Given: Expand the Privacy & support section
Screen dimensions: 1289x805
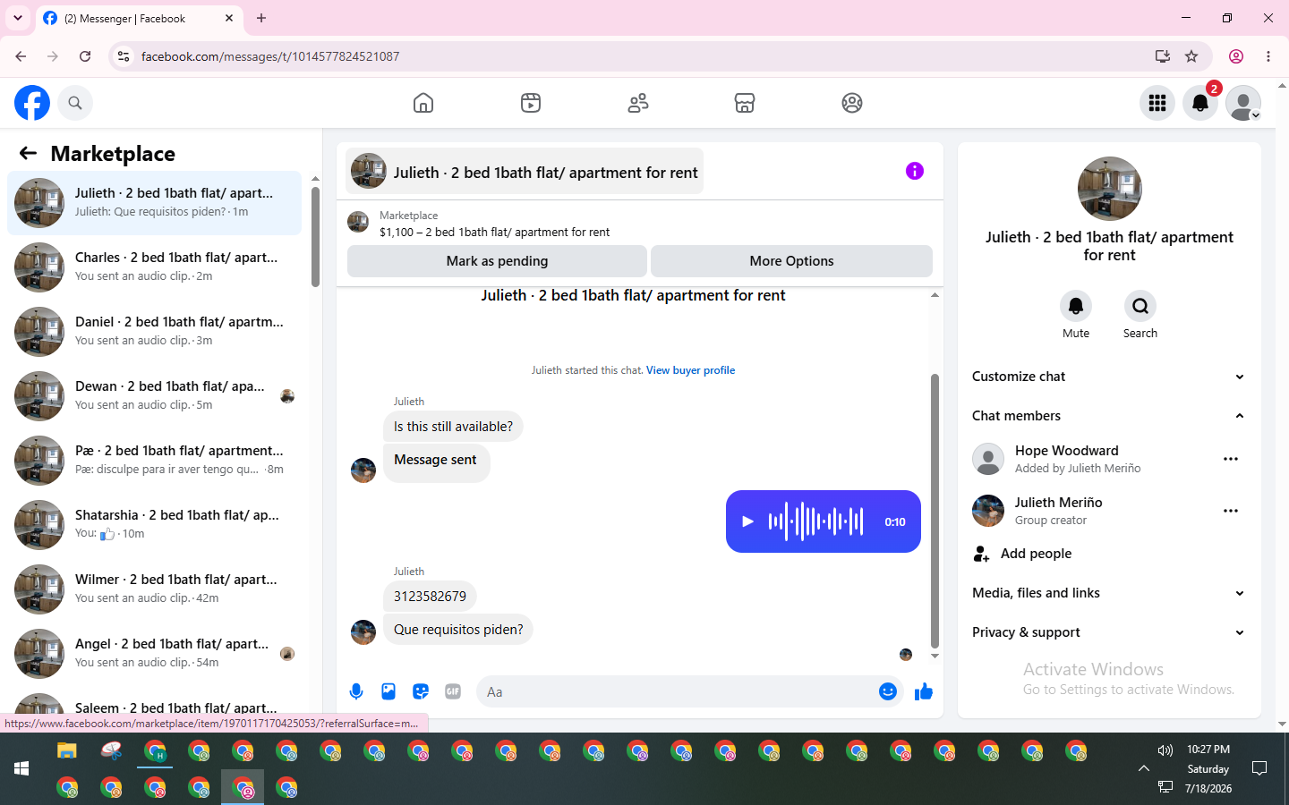Looking at the screenshot, I should (x=1109, y=632).
